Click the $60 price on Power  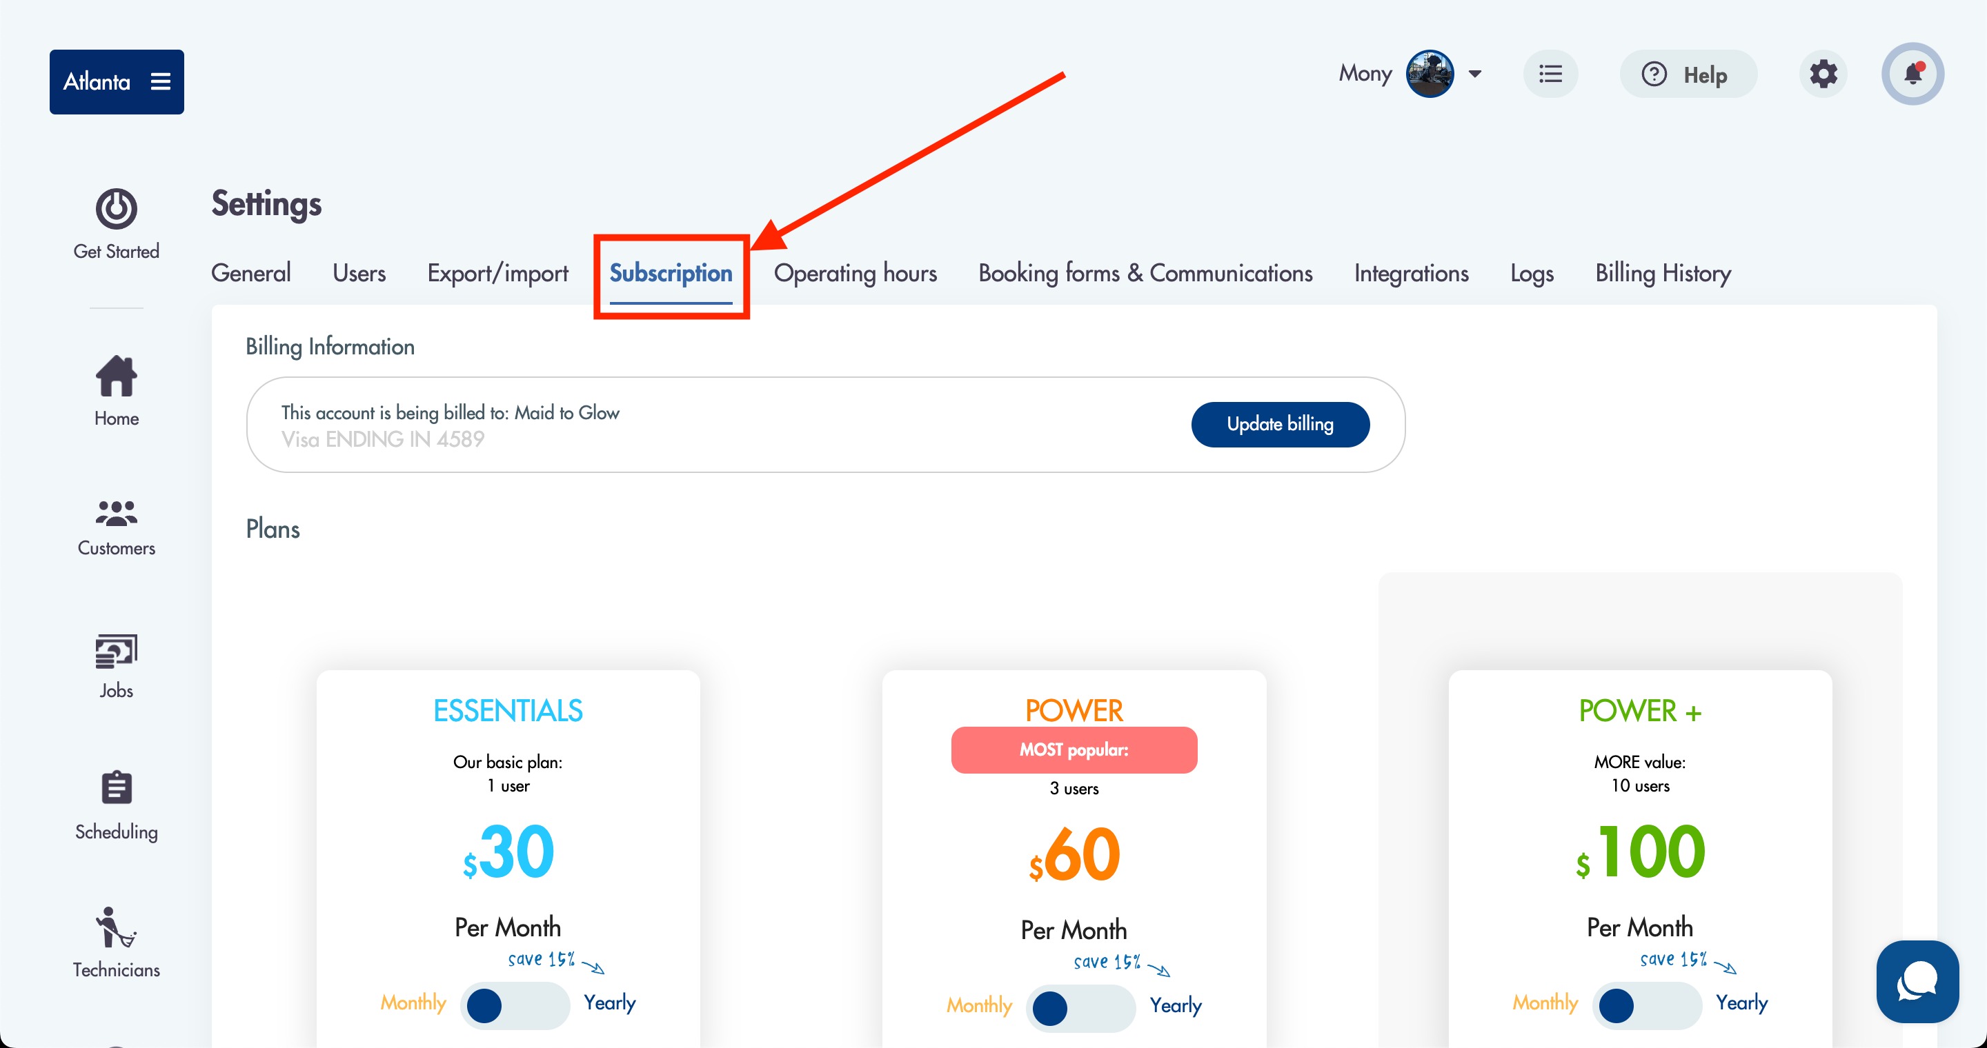pyautogui.click(x=1074, y=856)
